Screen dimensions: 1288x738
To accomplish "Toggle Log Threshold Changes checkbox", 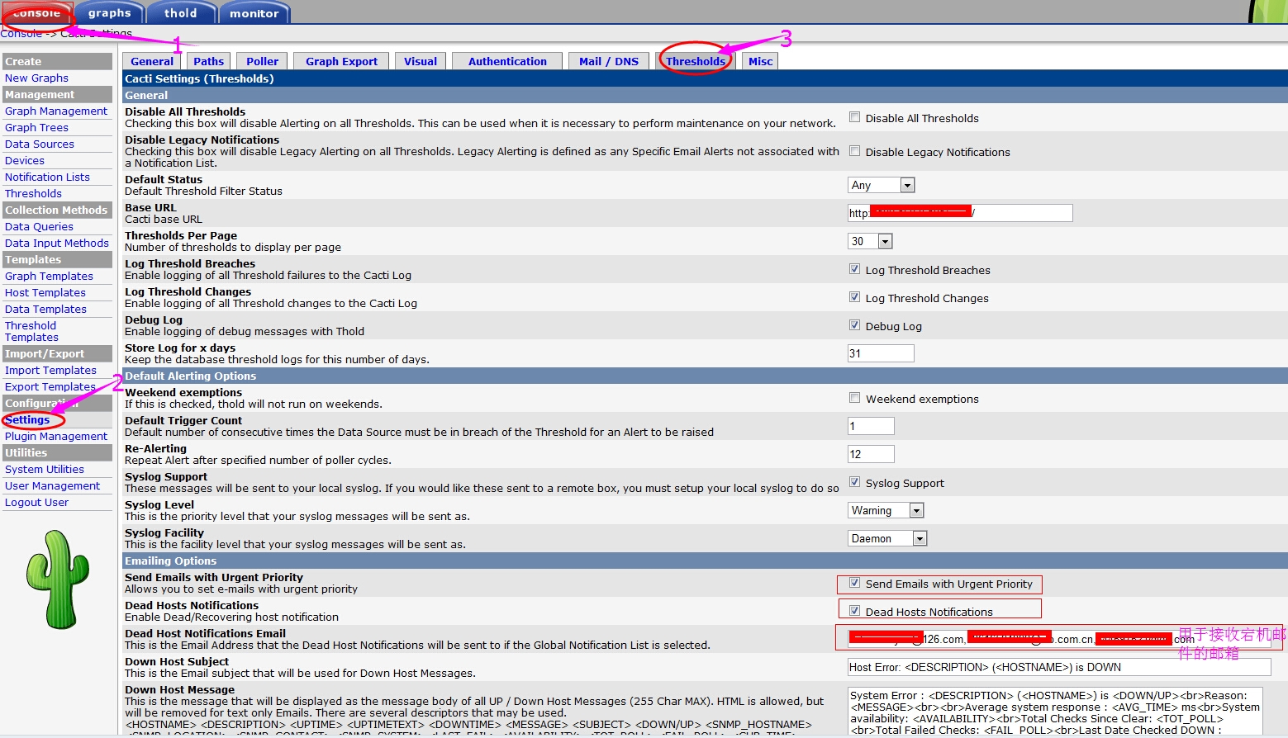I will tap(855, 297).
